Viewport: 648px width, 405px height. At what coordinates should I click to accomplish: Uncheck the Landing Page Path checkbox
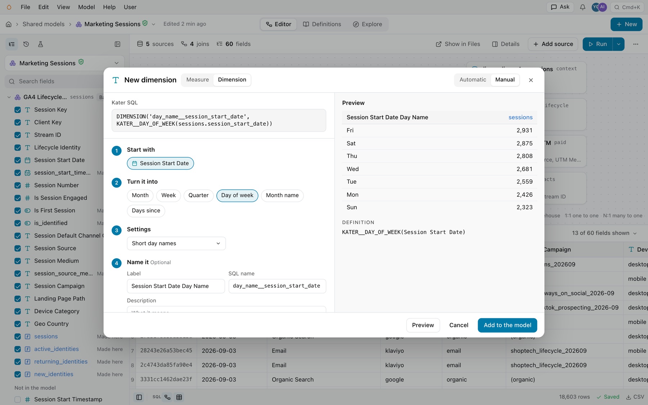coord(18,299)
